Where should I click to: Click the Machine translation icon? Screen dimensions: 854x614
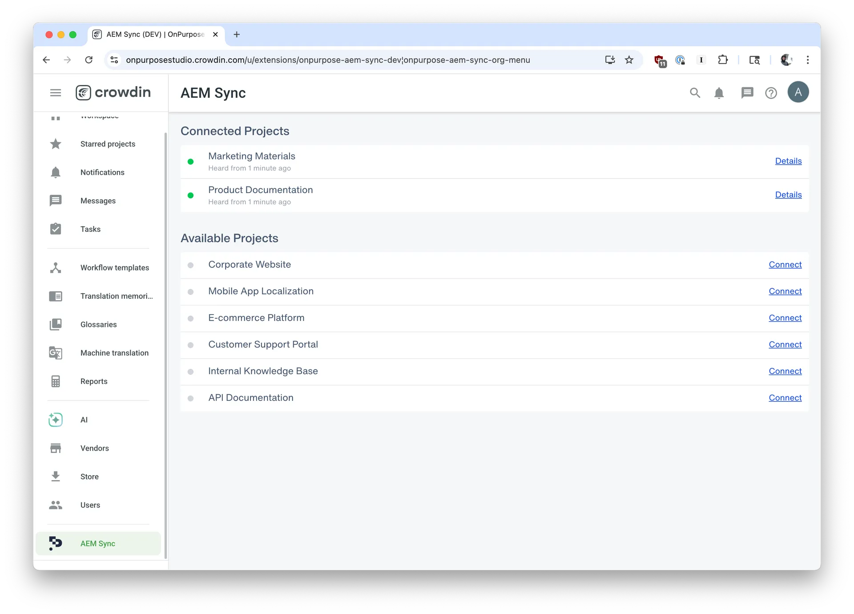[x=56, y=353]
